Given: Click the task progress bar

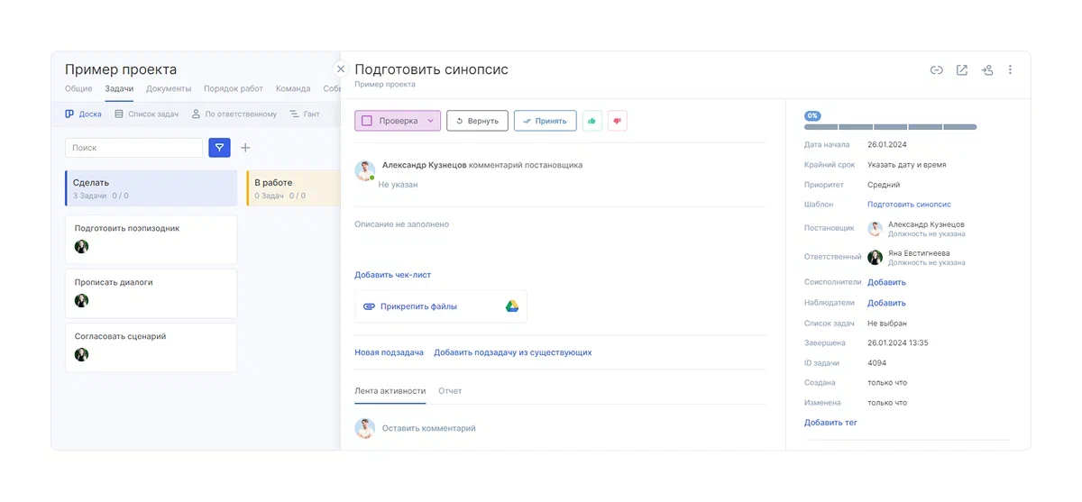Looking at the screenshot, I should click(x=890, y=127).
